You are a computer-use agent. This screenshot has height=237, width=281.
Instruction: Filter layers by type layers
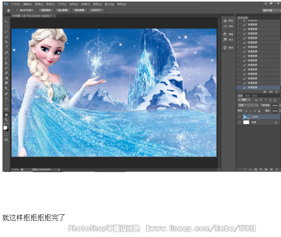click(265, 100)
